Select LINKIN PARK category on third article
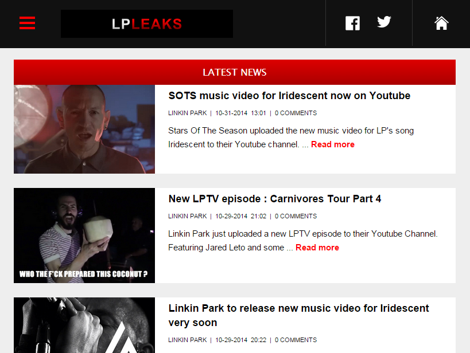 tap(187, 340)
